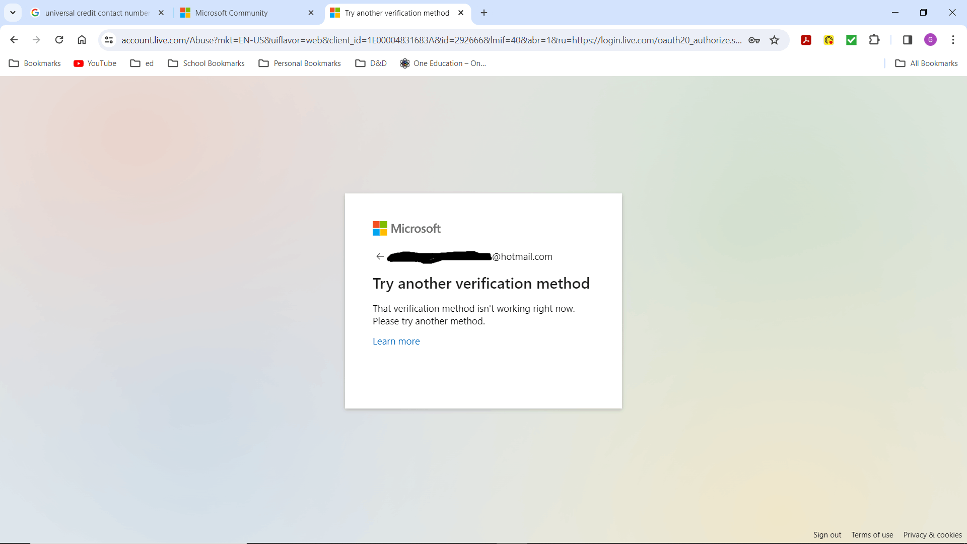Go back using arrow beside hotmail address
This screenshot has height=544, width=967.
click(x=380, y=256)
